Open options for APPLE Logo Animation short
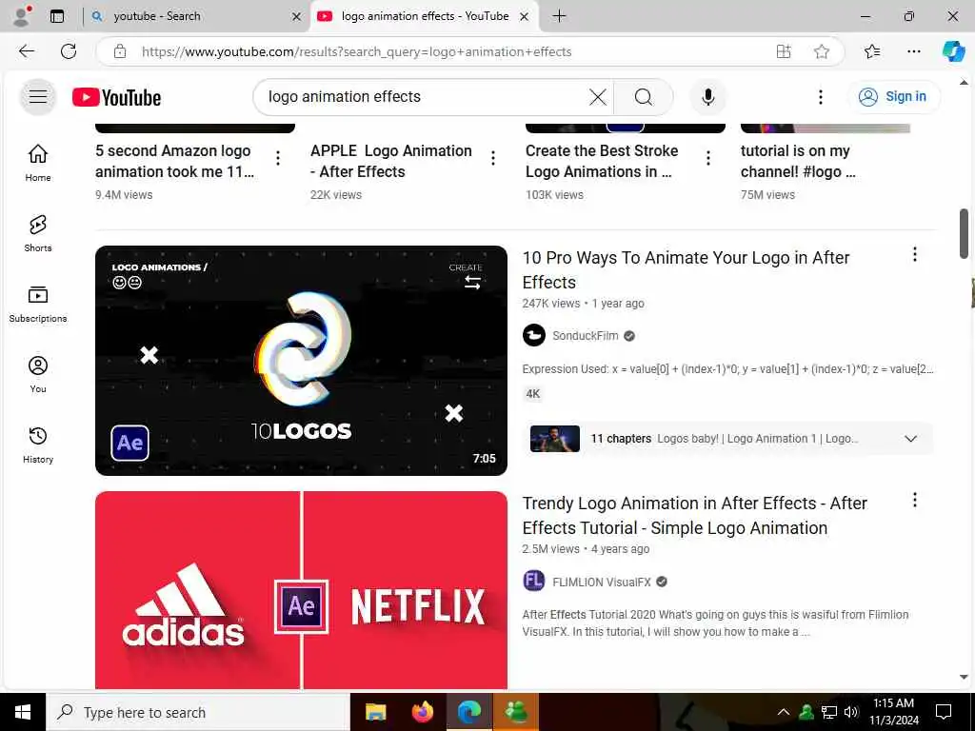The height and width of the screenshot is (731, 975). point(493,159)
